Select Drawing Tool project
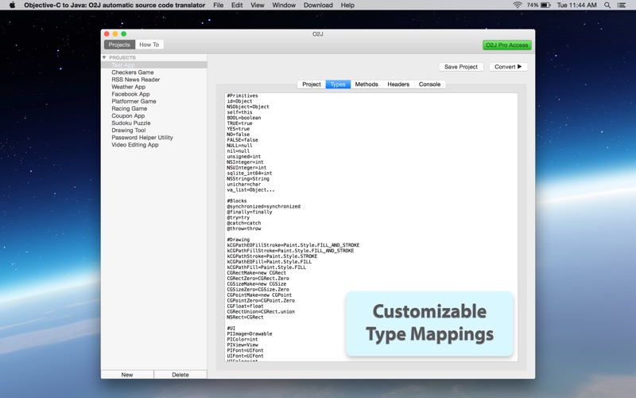This screenshot has height=398, width=636. point(154,131)
